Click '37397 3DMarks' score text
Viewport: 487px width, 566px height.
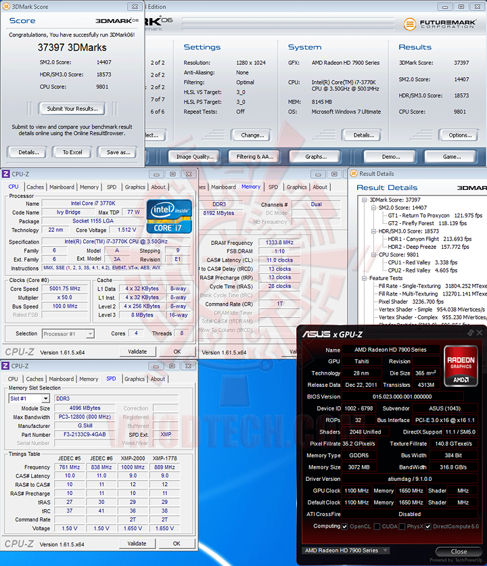[x=72, y=47]
